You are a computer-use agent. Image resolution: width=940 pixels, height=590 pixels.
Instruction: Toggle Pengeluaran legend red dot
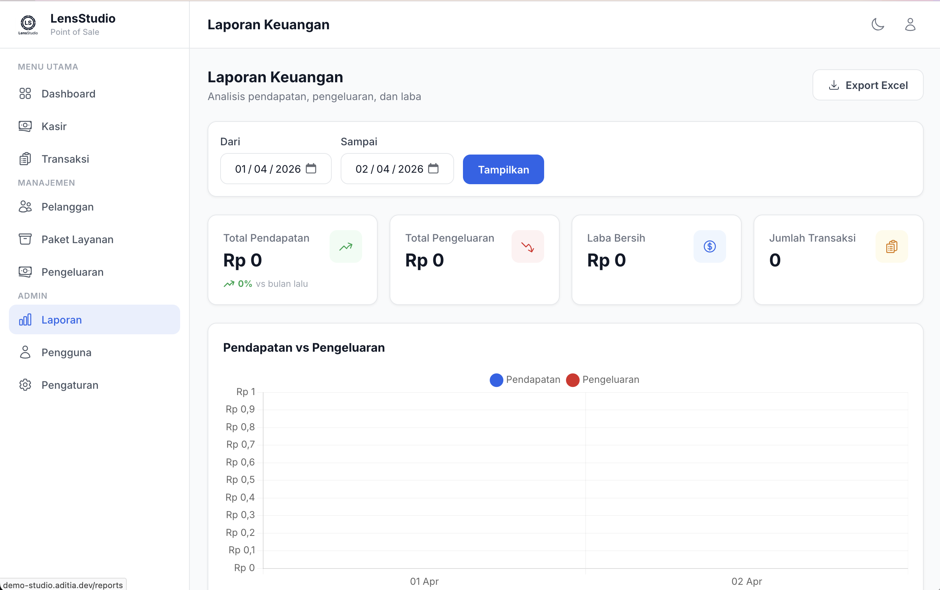[x=572, y=379]
